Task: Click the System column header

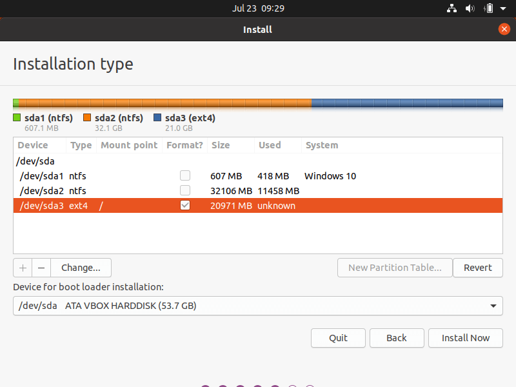Action: (402, 145)
